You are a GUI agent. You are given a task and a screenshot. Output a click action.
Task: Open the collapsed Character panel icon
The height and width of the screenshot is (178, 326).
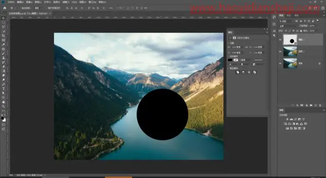(274, 31)
